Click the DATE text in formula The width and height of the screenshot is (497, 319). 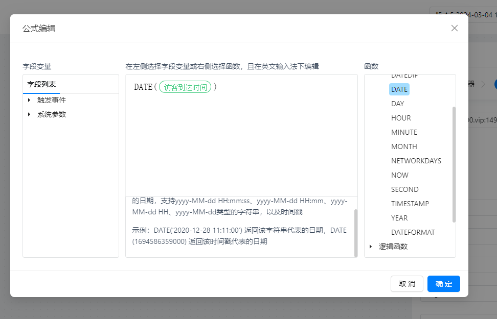(x=143, y=87)
